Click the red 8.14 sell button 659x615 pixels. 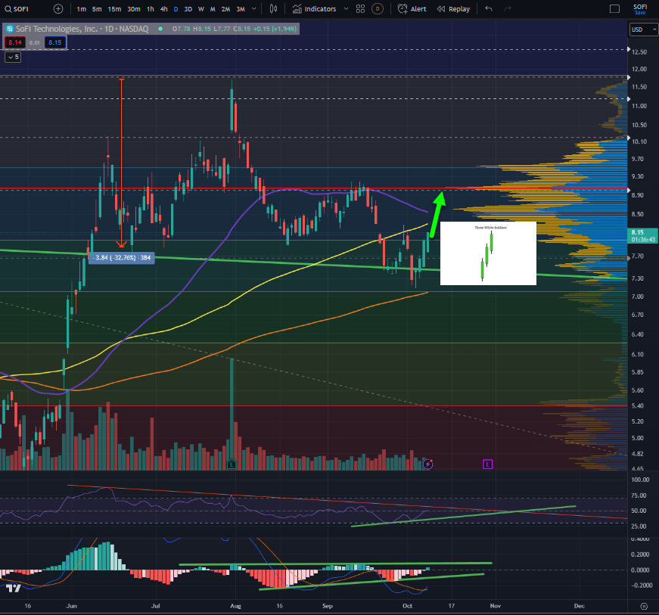tap(15, 42)
